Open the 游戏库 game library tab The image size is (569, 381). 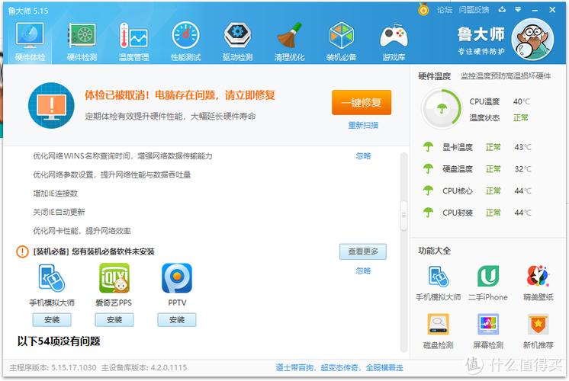[394, 41]
